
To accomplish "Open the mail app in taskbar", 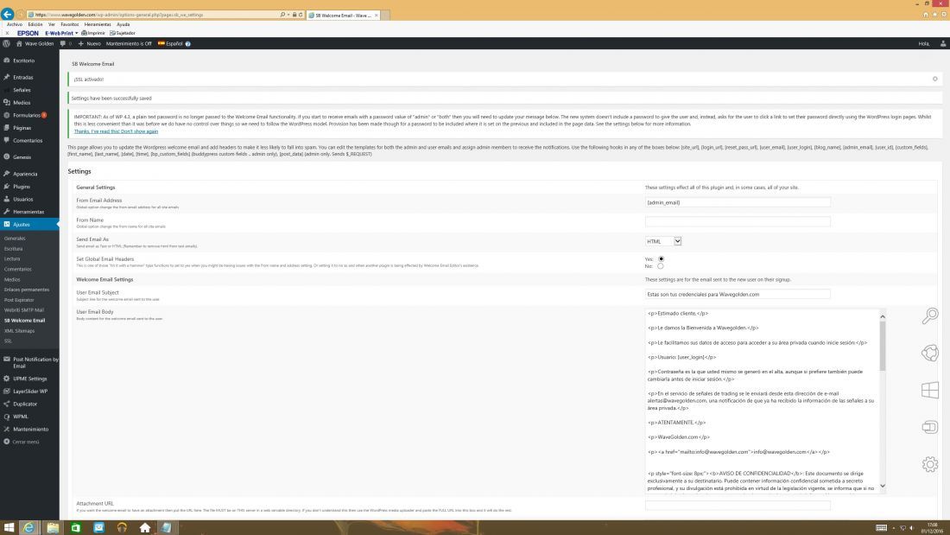I will click(x=98, y=528).
